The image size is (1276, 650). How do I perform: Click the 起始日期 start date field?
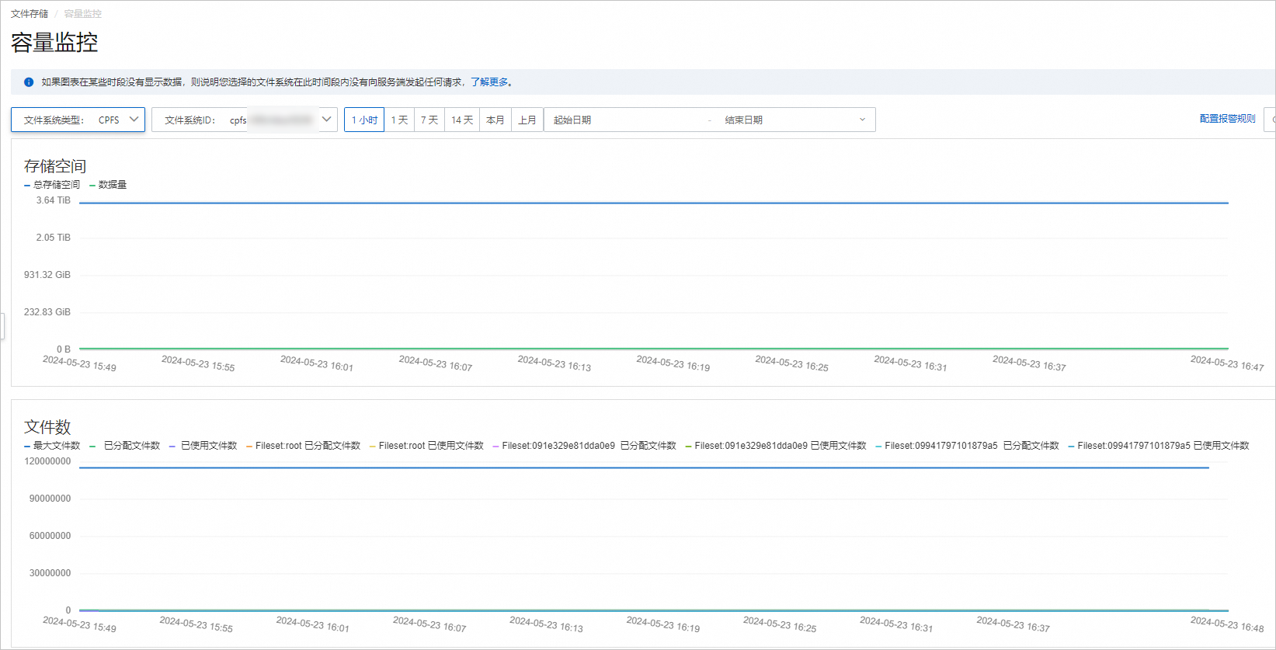tap(625, 120)
